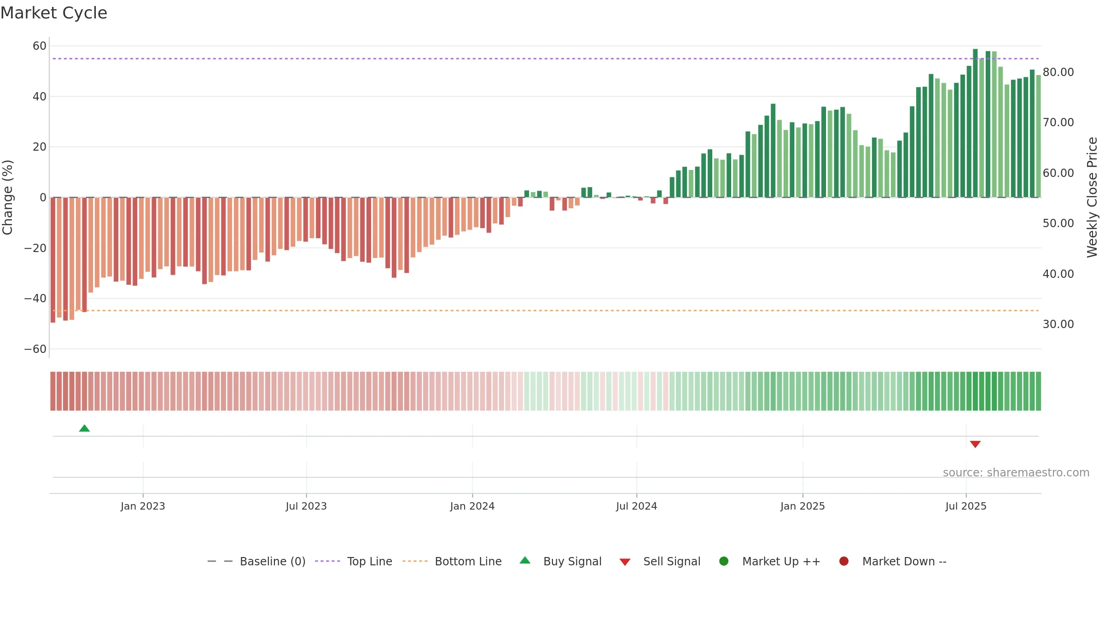Click the '−40' left axis tick label
The image size is (1105, 622).
click(x=35, y=299)
